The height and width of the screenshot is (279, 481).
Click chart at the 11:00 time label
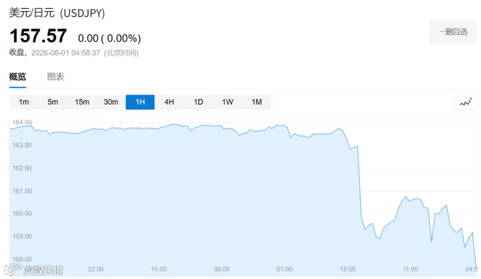pos(410,269)
